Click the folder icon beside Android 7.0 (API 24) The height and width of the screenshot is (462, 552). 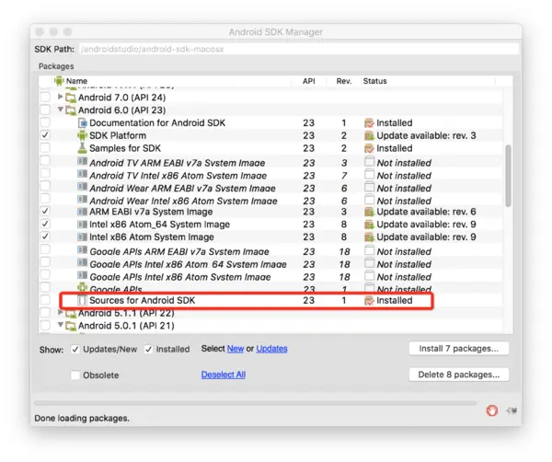[x=71, y=98]
